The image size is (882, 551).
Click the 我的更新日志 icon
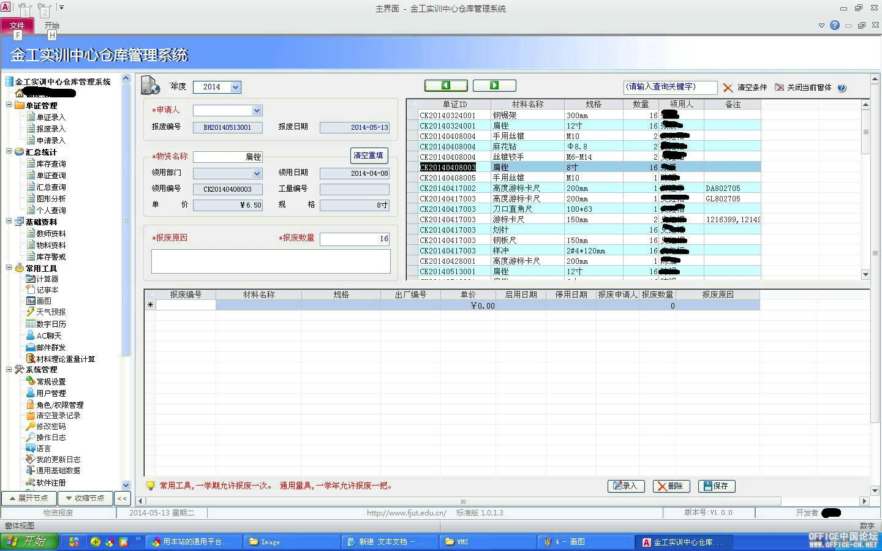click(31, 459)
